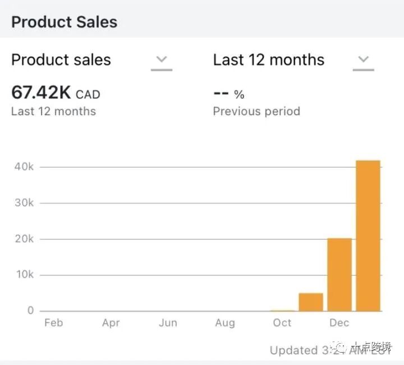Click the 67.42K CAD total value

(x=56, y=93)
